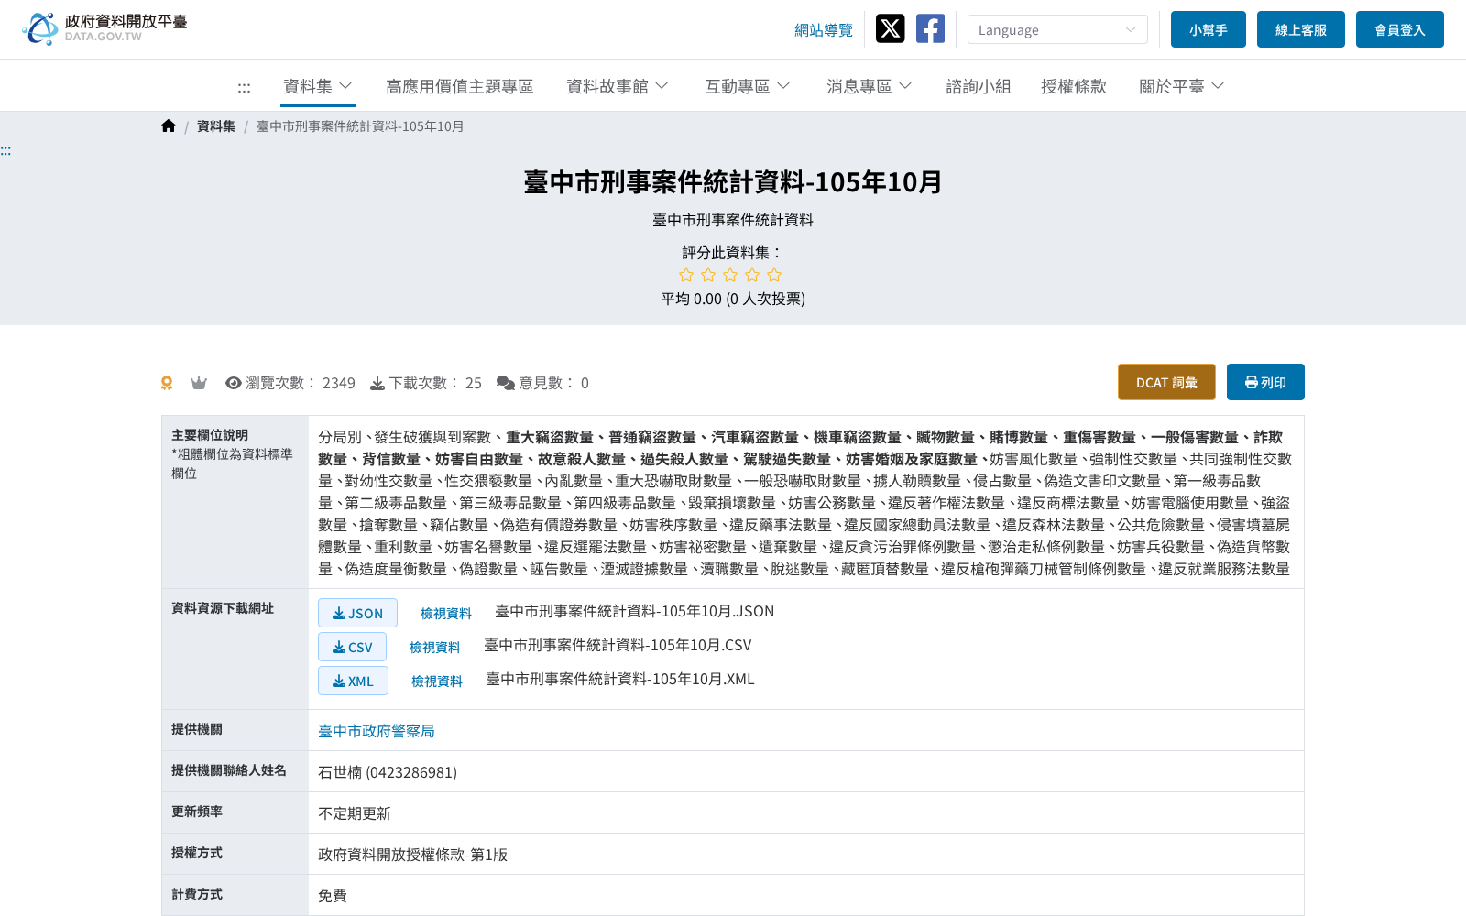The height and width of the screenshot is (916, 1466).
Task: Download the CSV file
Action: pos(352,647)
